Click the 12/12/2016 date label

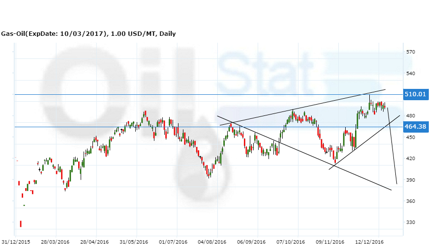click(370, 242)
